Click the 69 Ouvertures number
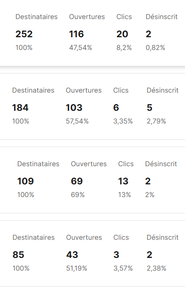This screenshot has width=185, height=287. tap(77, 181)
